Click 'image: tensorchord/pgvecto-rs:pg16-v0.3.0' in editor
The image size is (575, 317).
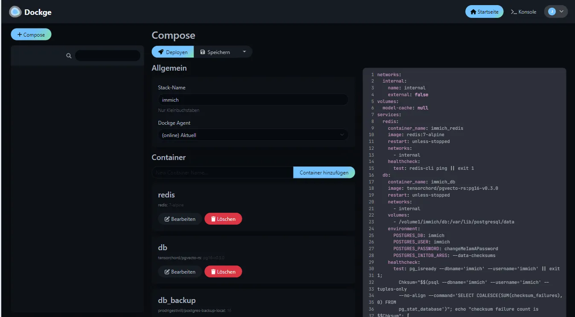443,188
